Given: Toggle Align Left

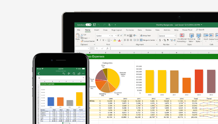Looking at the screenshot, I should point(125,40).
